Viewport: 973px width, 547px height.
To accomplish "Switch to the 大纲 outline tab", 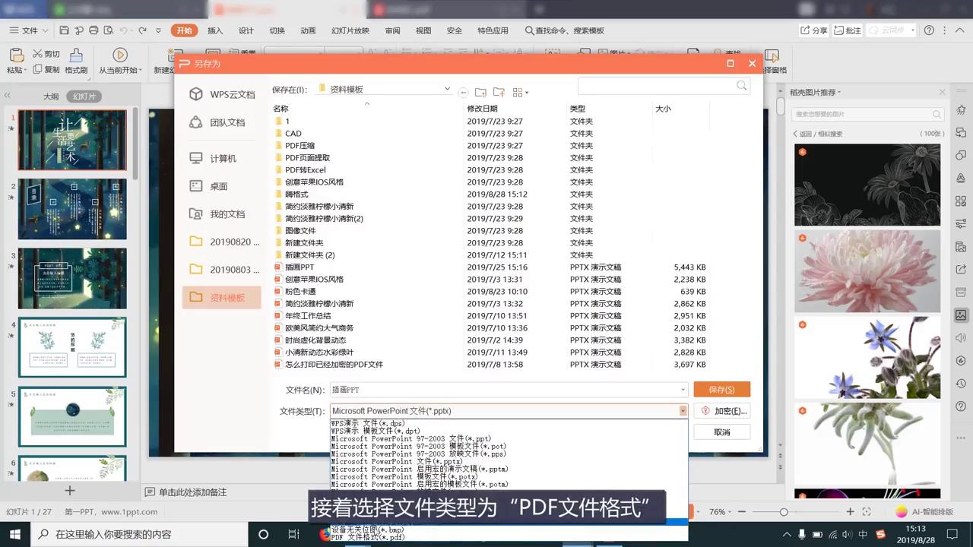I will click(51, 96).
